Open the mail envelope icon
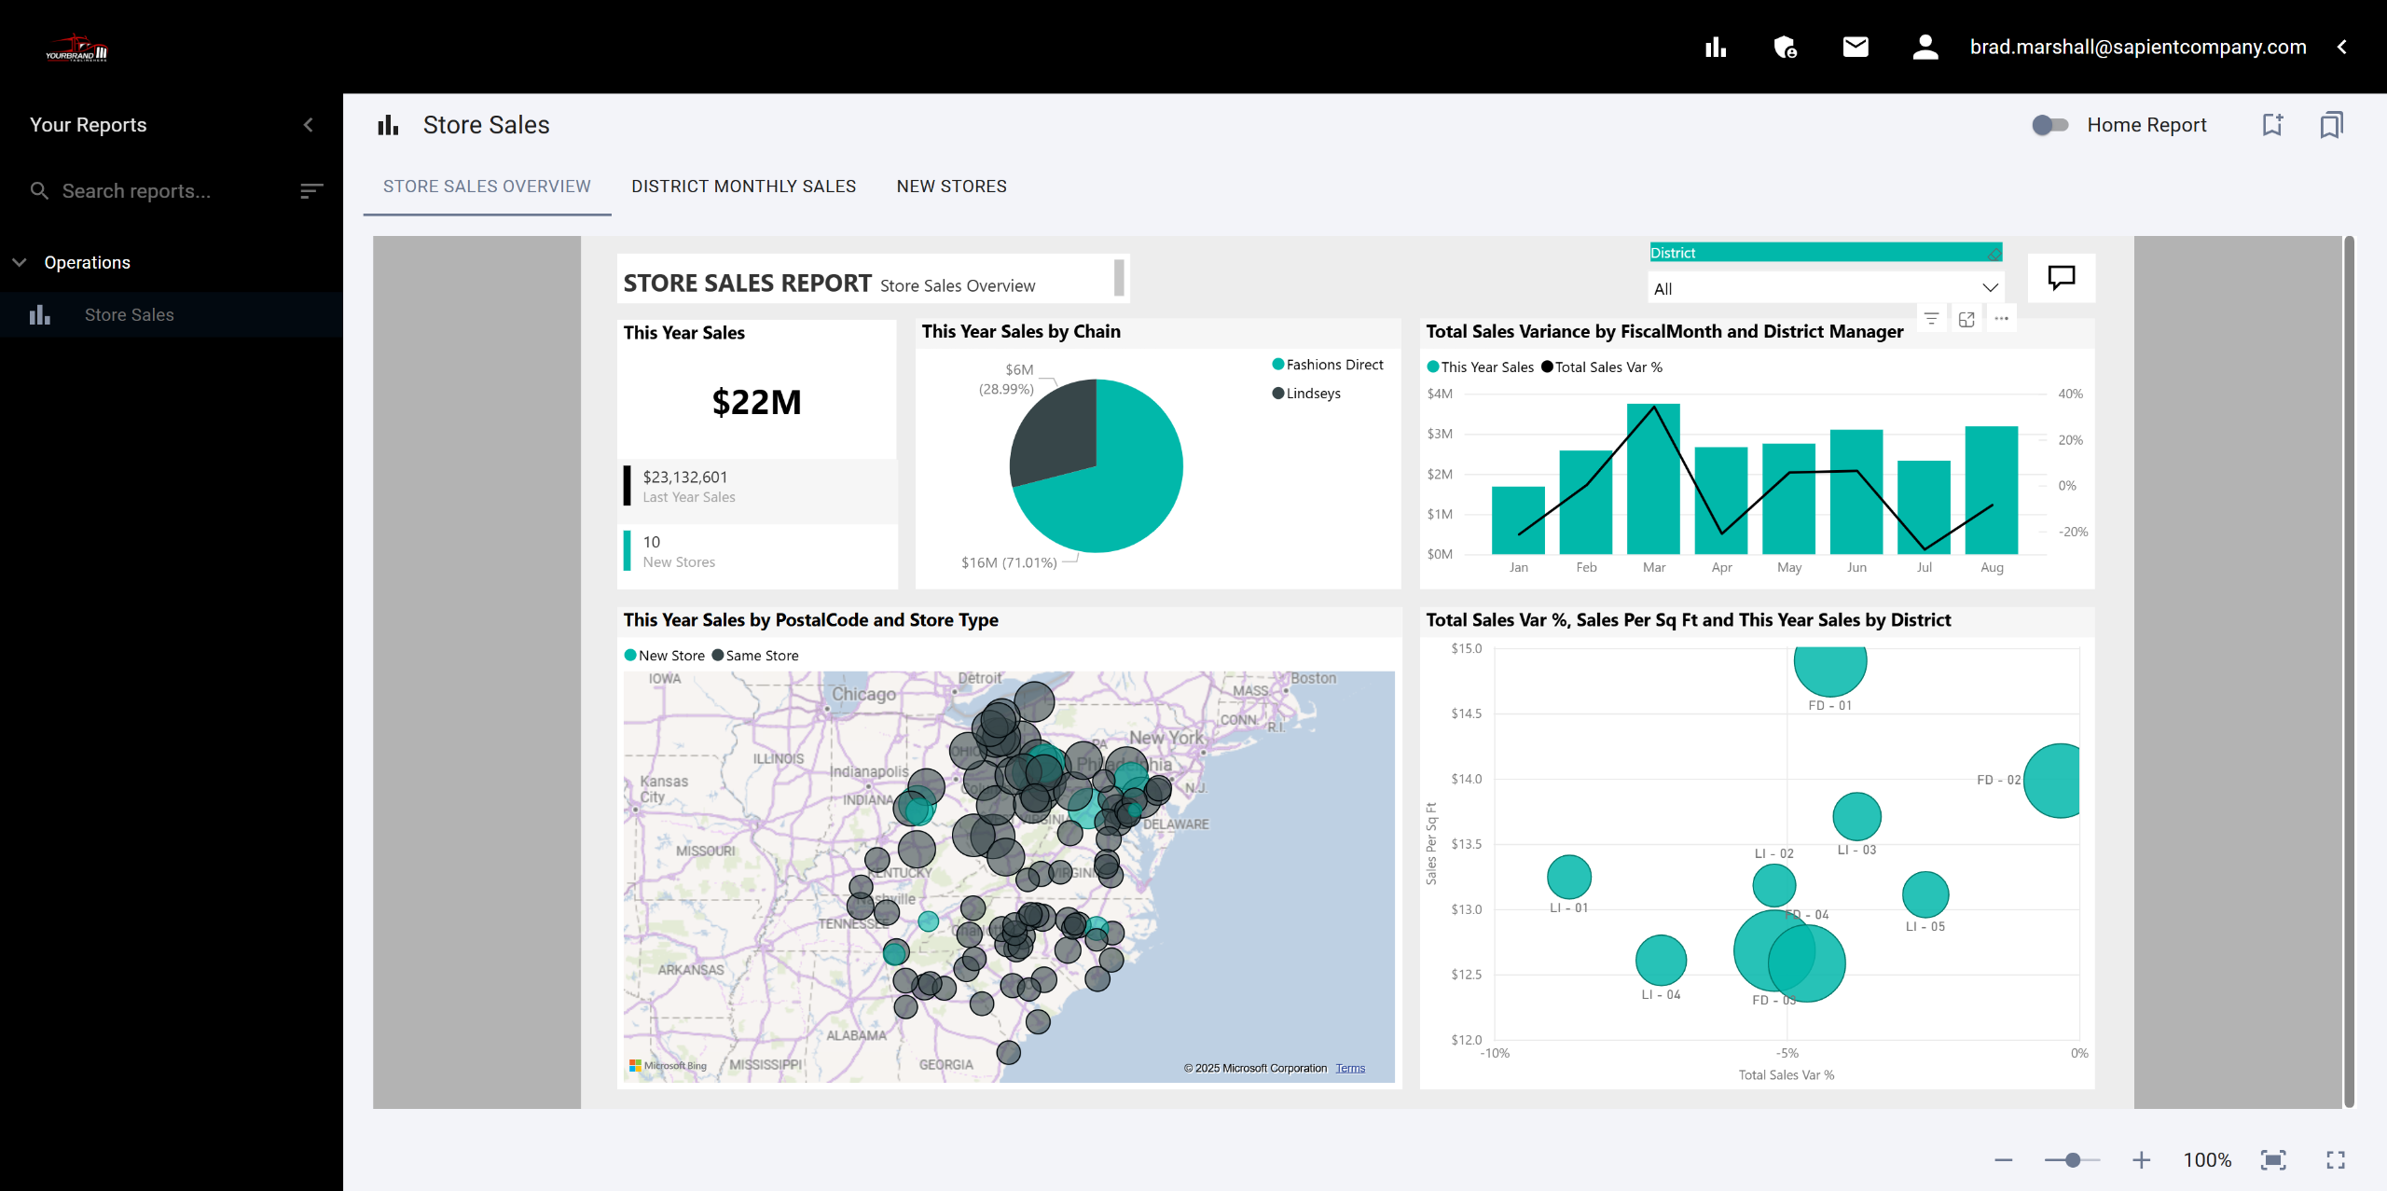The height and width of the screenshot is (1191, 2387). (1856, 47)
